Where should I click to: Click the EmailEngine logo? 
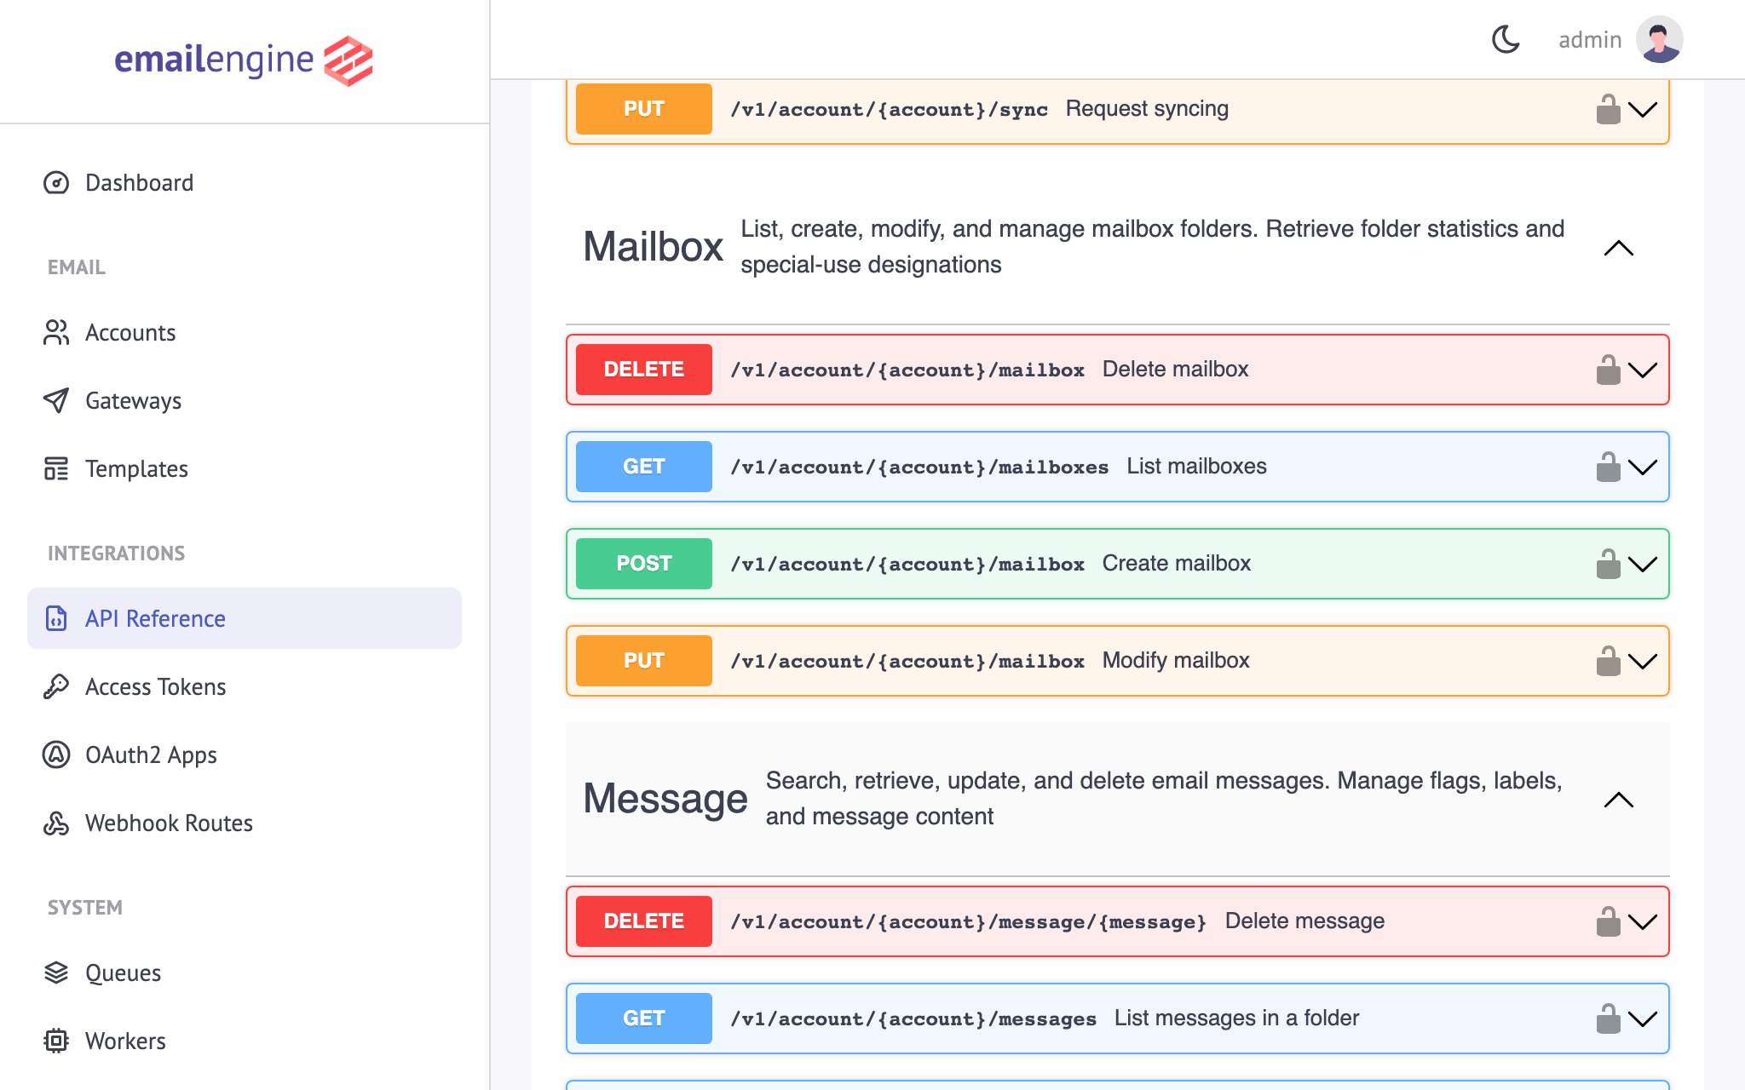pyautogui.click(x=244, y=60)
